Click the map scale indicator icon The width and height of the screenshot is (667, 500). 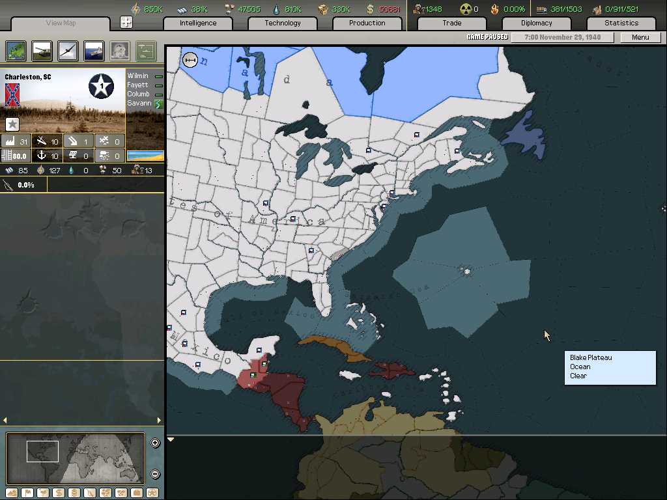pyautogui.click(x=190, y=60)
